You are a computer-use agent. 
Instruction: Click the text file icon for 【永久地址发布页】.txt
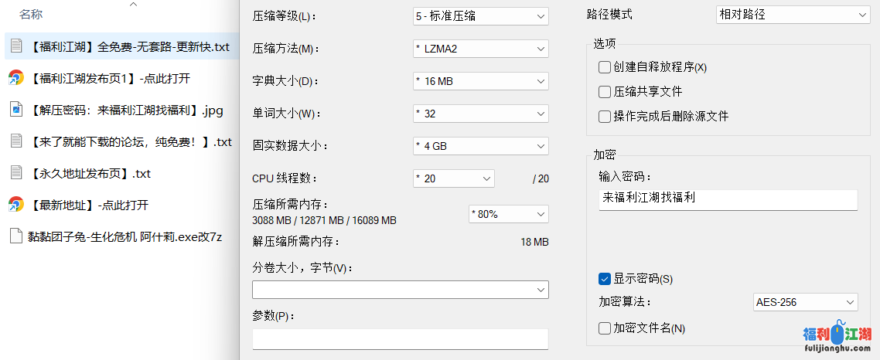coord(15,173)
